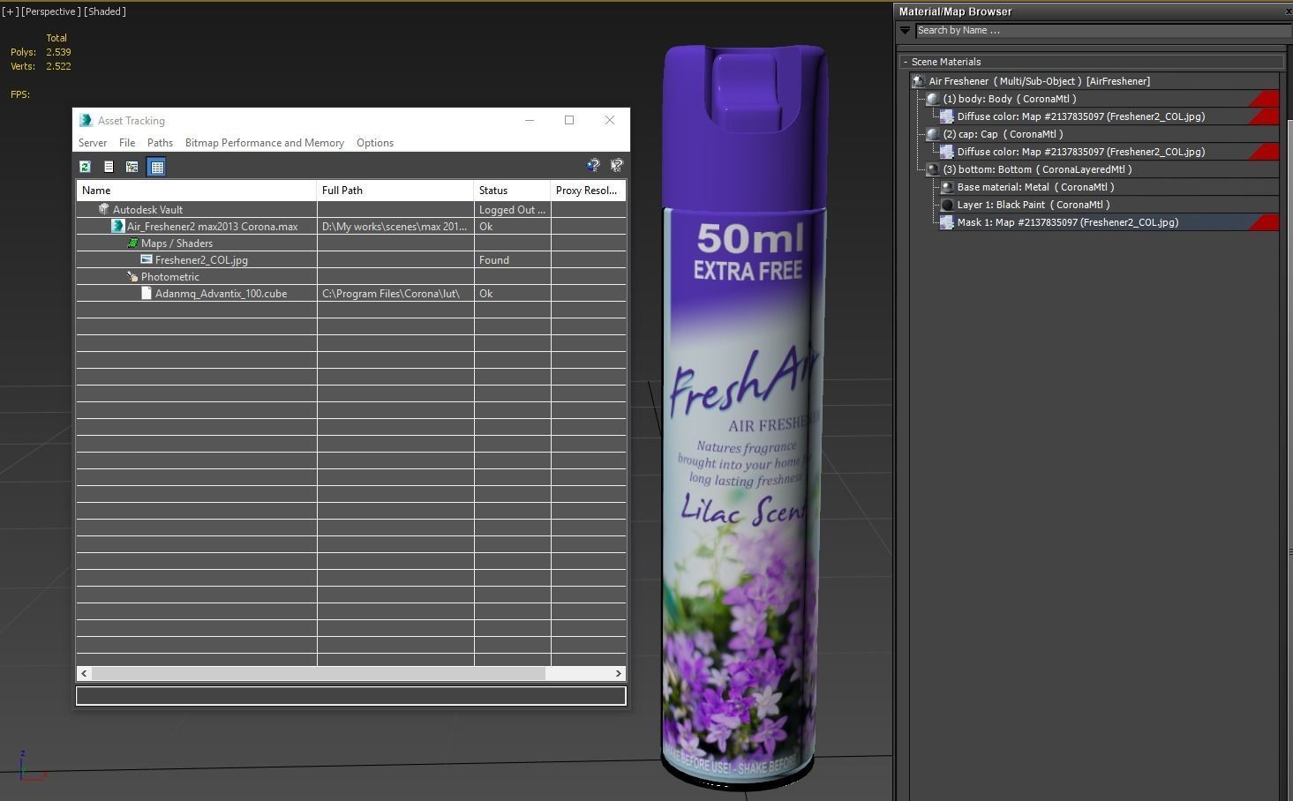Click the horizontal scrollbar left arrow
The width and height of the screenshot is (1293, 801).
coord(84,673)
